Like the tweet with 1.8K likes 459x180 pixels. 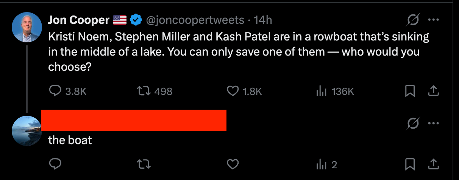coord(233,91)
